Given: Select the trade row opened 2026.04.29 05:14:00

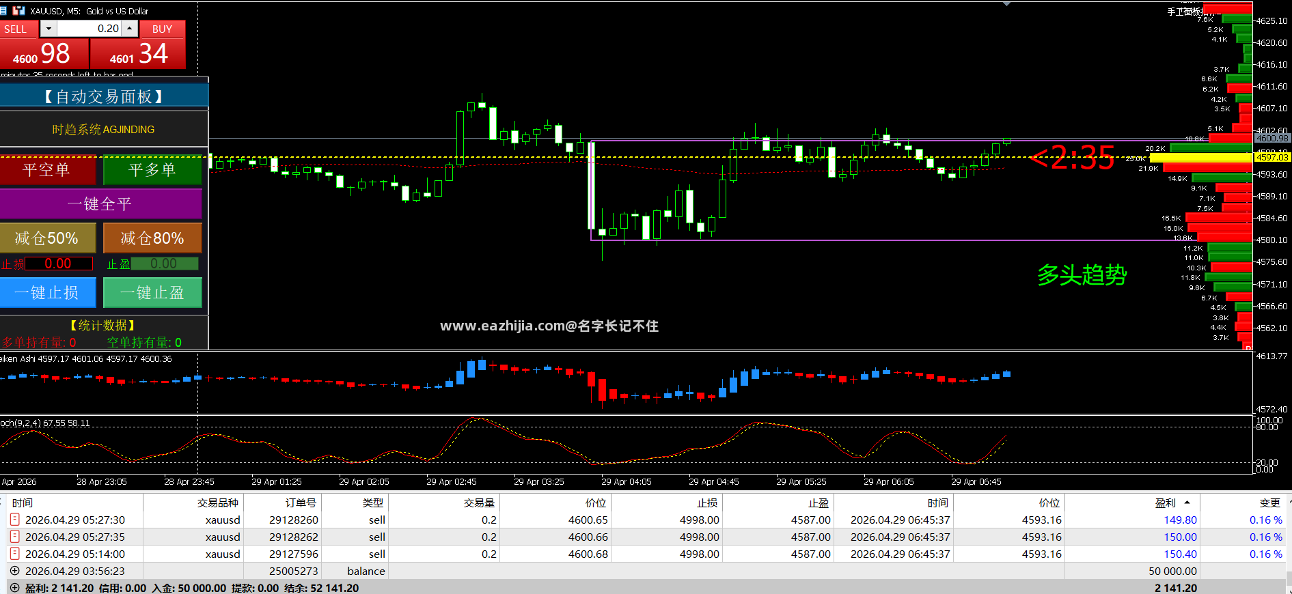Looking at the screenshot, I should pyautogui.click(x=646, y=554).
